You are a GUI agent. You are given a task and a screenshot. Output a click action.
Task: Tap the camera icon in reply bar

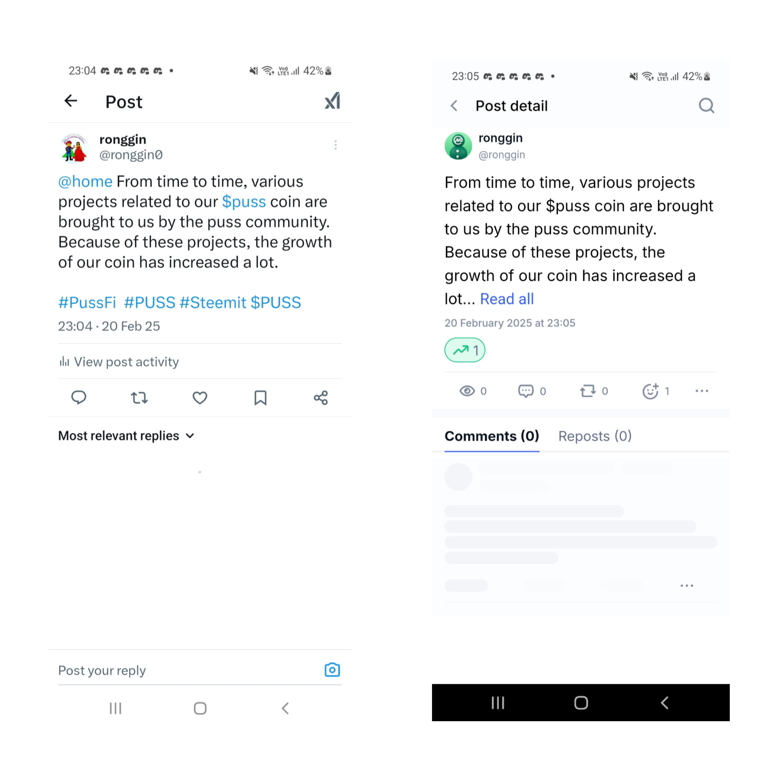[x=332, y=670]
